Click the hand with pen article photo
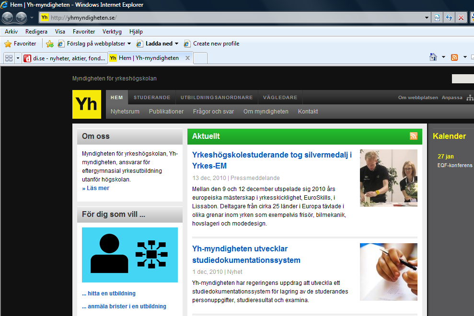Viewport: 474px width, 316px height. 389,272
